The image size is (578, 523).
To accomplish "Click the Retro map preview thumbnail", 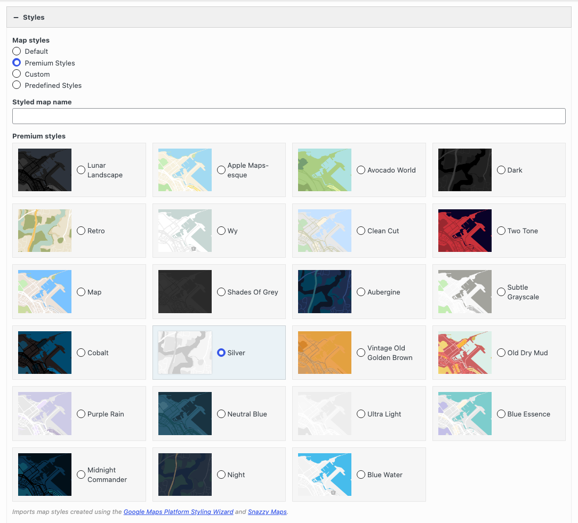I will [x=45, y=231].
